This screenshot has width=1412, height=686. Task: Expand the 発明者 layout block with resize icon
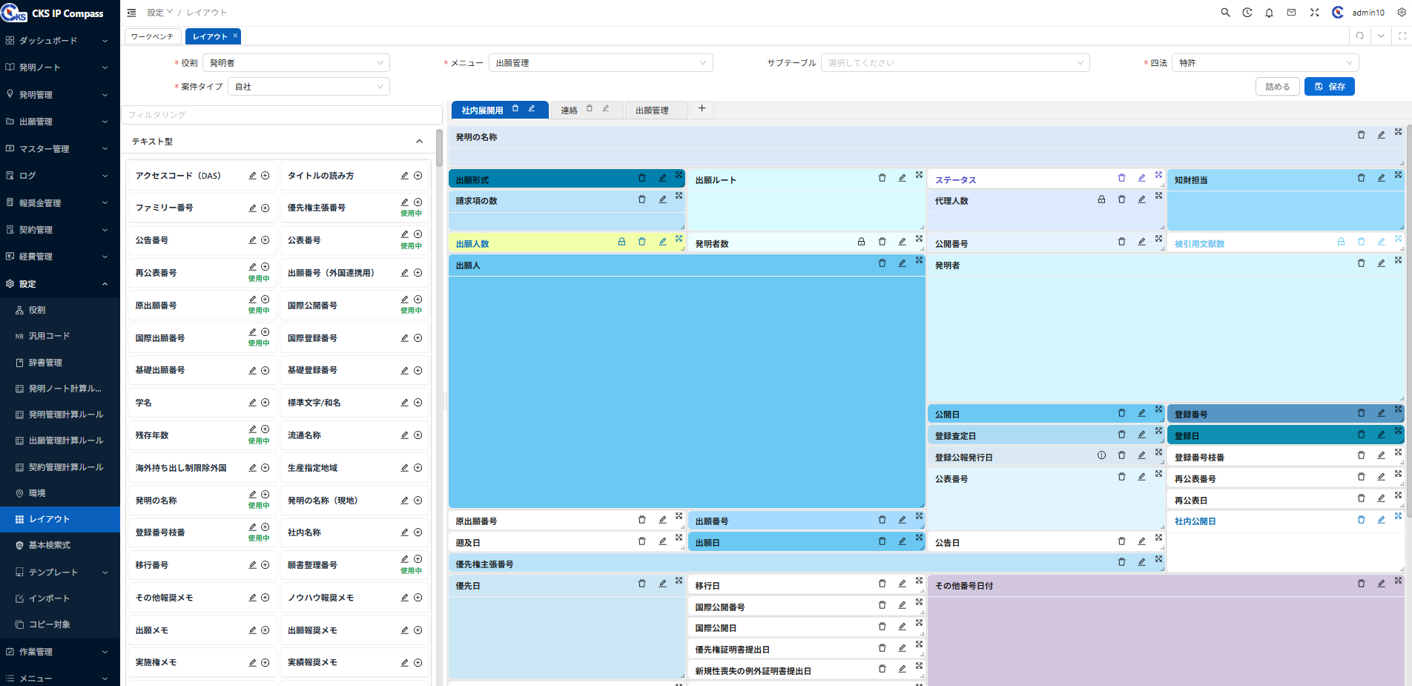tap(1398, 260)
